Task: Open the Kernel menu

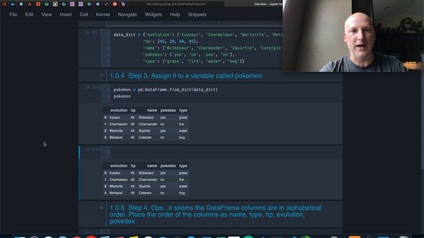Action: (103, 15)
